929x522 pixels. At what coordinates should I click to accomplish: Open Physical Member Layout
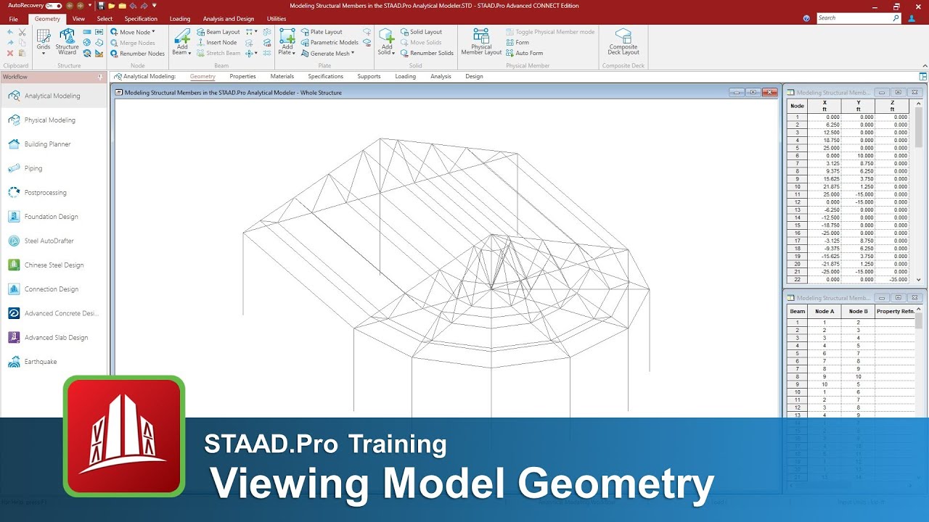click(x=481, y=42)
